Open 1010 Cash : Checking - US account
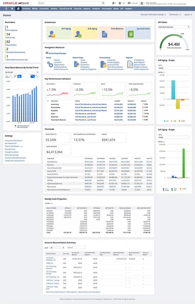Screen dimensions: 195x304 [51, 259]
